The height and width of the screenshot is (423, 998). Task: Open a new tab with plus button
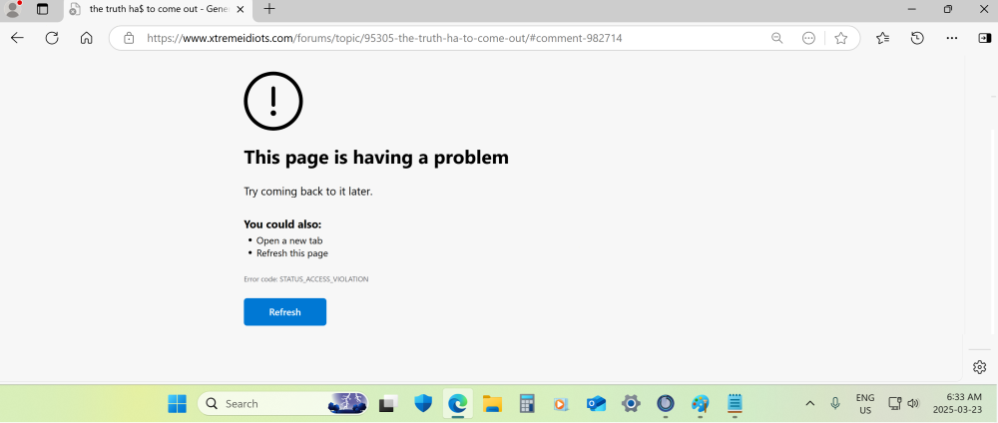[x=269, y=9]
